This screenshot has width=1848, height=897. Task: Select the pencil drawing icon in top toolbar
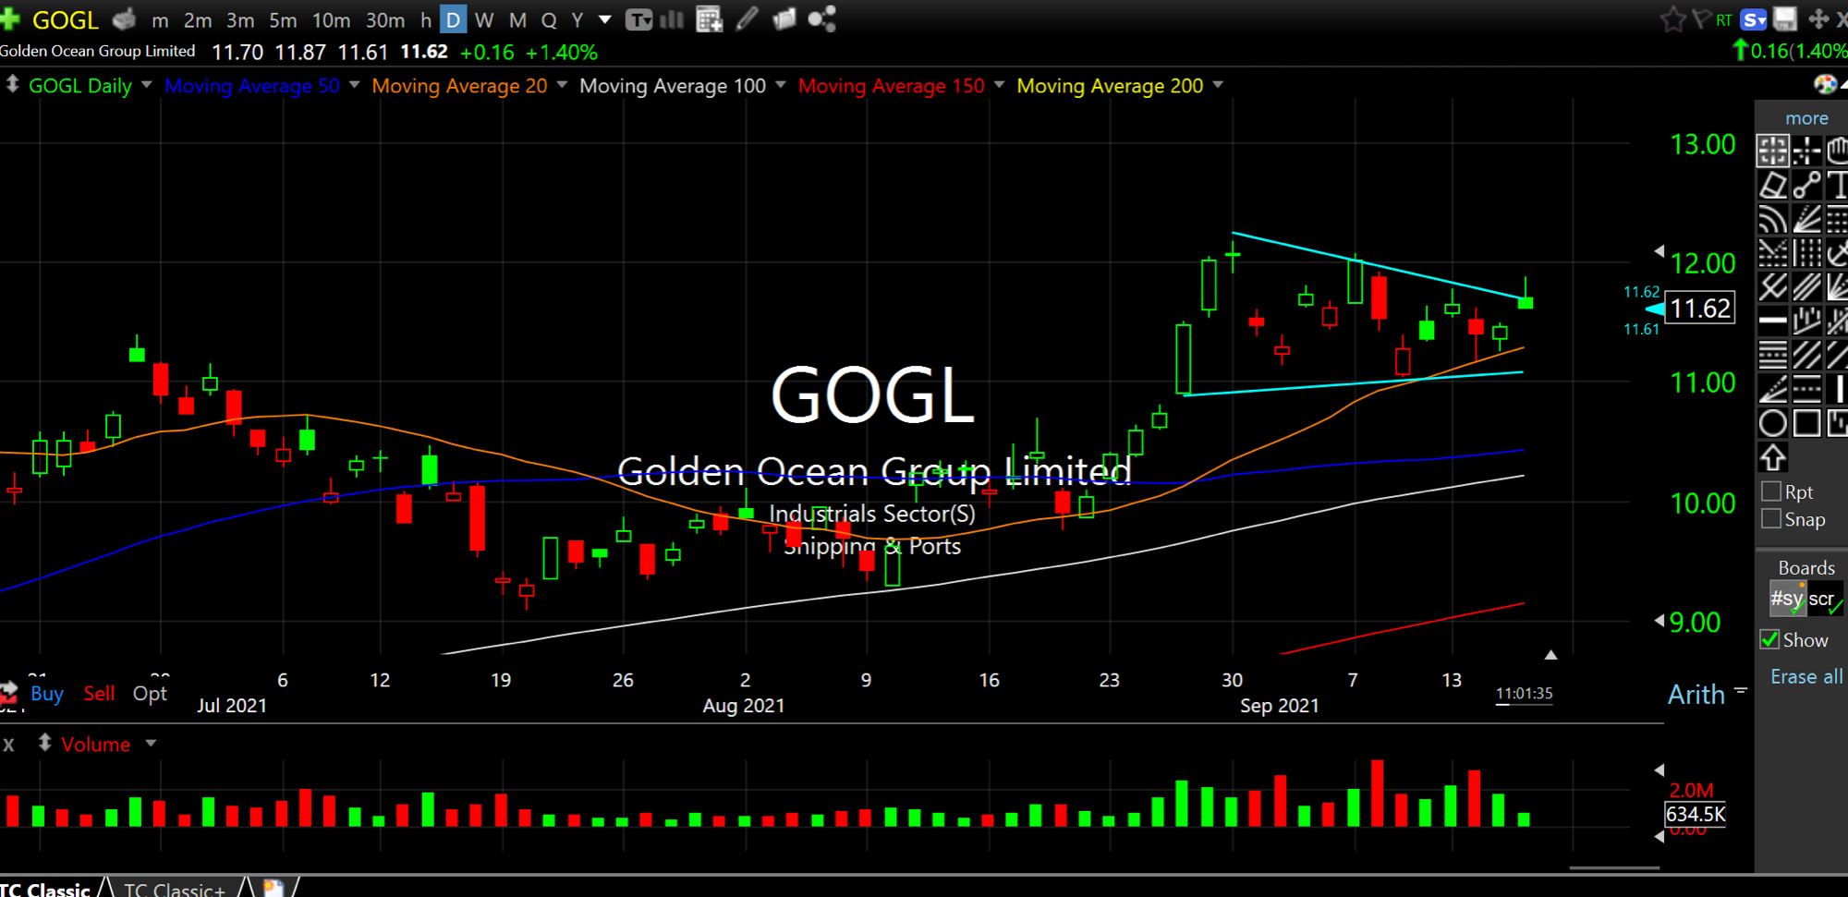pyautogui.click(x=748, y=18)
